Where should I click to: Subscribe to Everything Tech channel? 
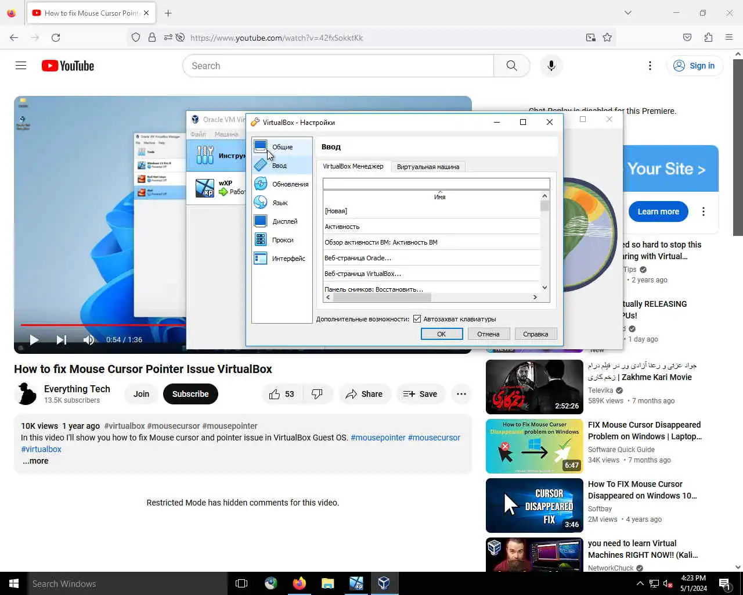(x=190, y=394)
